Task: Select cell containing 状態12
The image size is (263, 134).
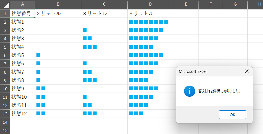Action: (x=23, y=114)
